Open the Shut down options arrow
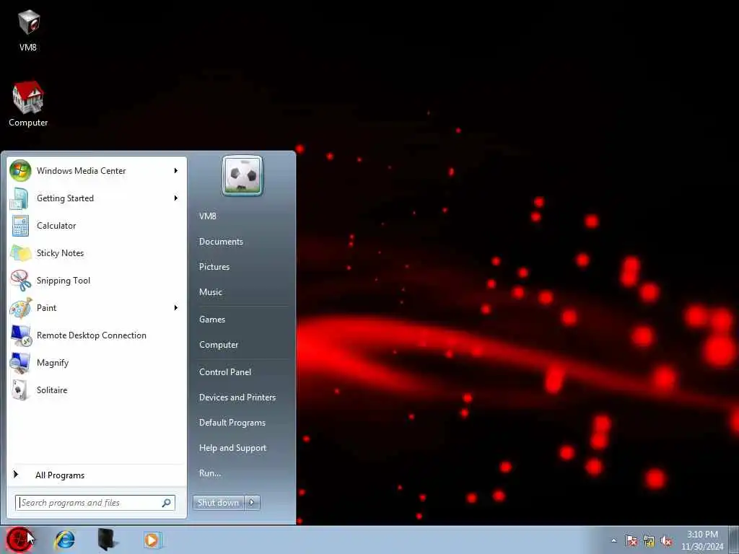739x554 pixels. [252, 503]
